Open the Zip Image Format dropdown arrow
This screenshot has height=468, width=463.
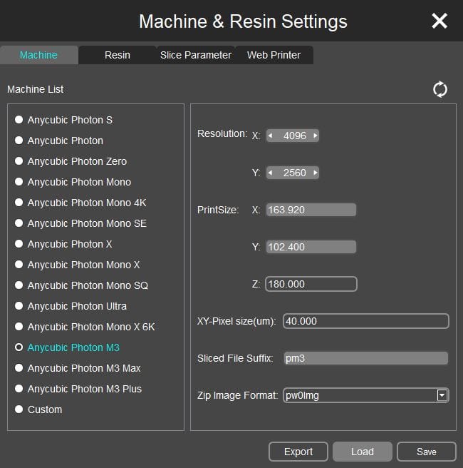point(442,395)
